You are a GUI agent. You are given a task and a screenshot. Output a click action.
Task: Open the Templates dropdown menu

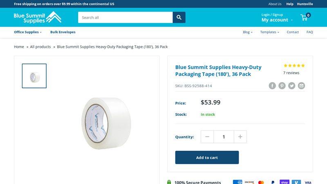269,32
